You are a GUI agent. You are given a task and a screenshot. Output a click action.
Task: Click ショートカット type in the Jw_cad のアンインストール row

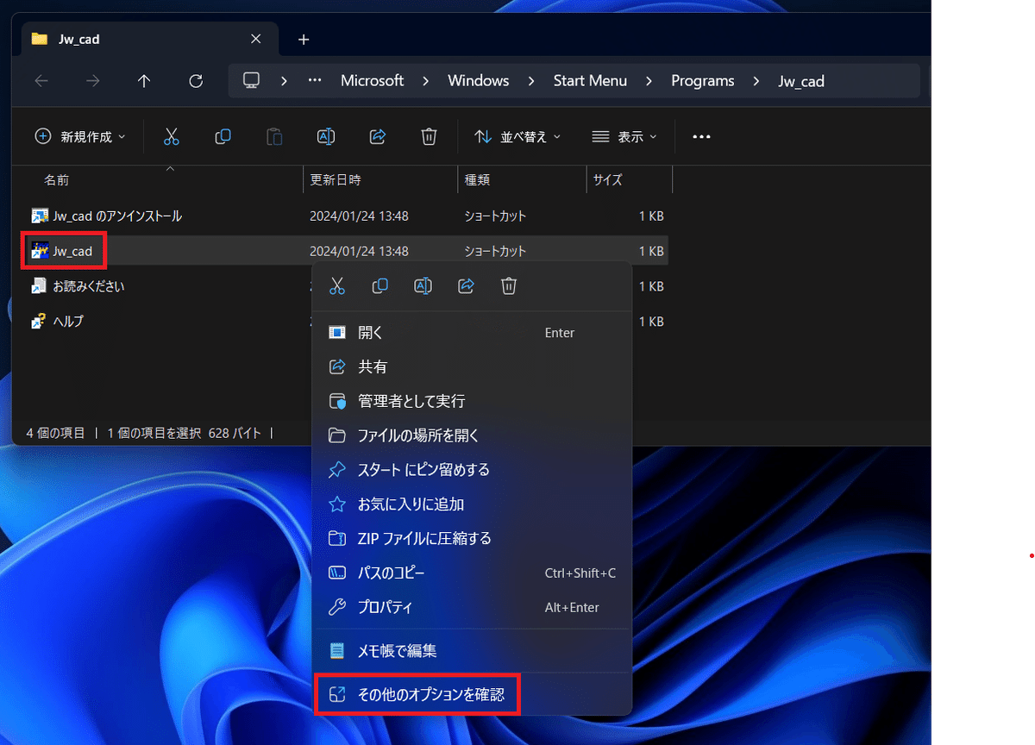pyautogui.click(x=495, y=216)
